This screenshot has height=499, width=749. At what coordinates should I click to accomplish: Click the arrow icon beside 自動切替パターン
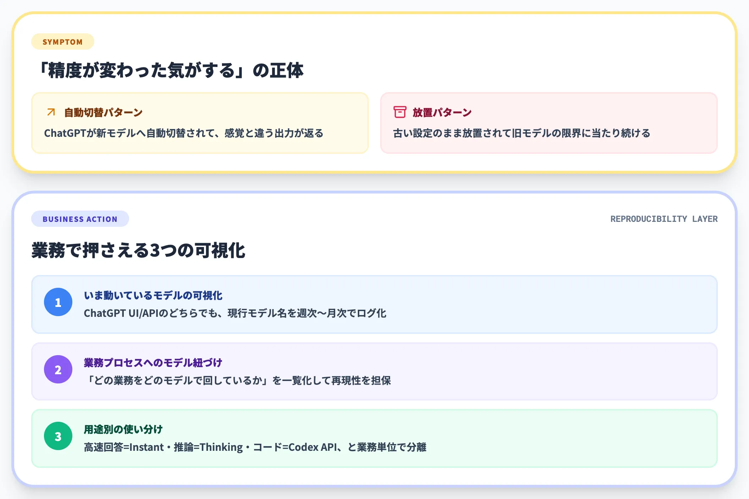click(51, 112)
